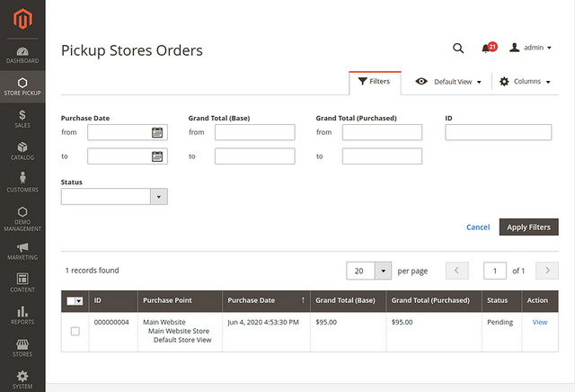This screenshot has height=392, width=575.
Task: Sort by the Purchase Date column
Action: tap(266, 300)
